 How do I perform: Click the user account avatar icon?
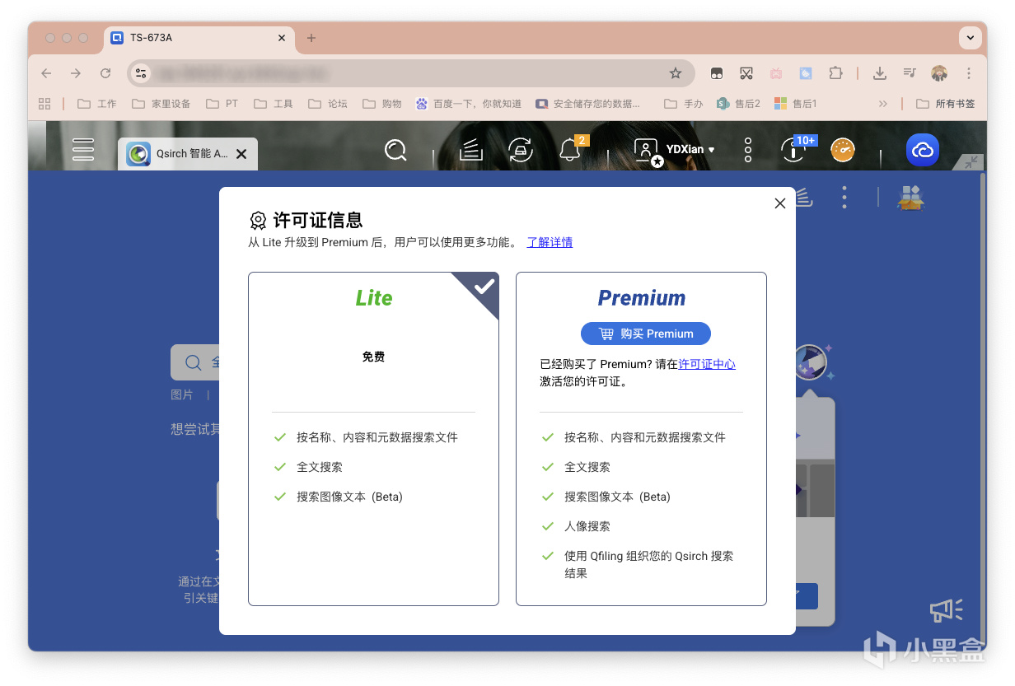[x=648, y=152]
